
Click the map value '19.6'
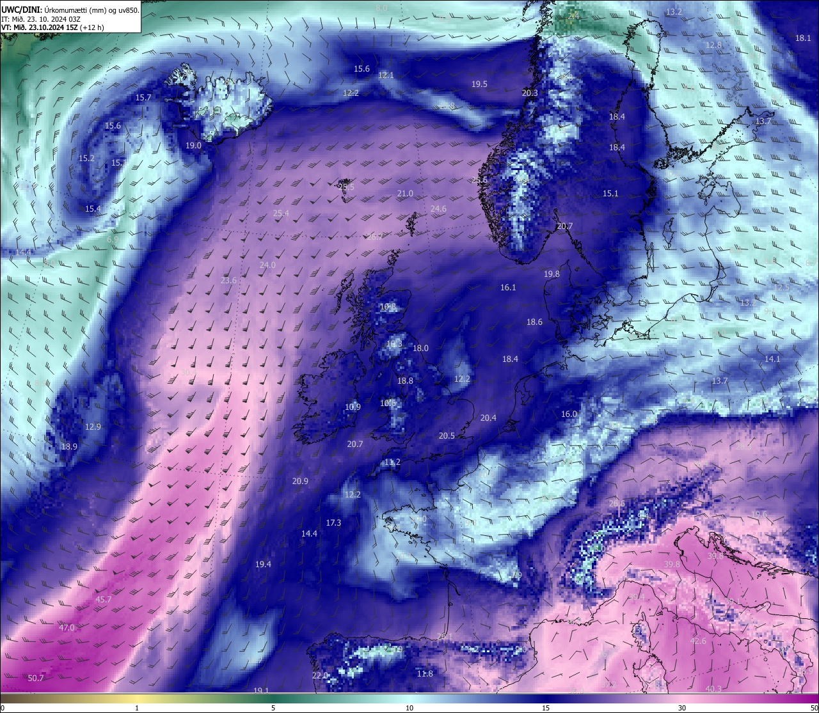(x=759, y=514)
